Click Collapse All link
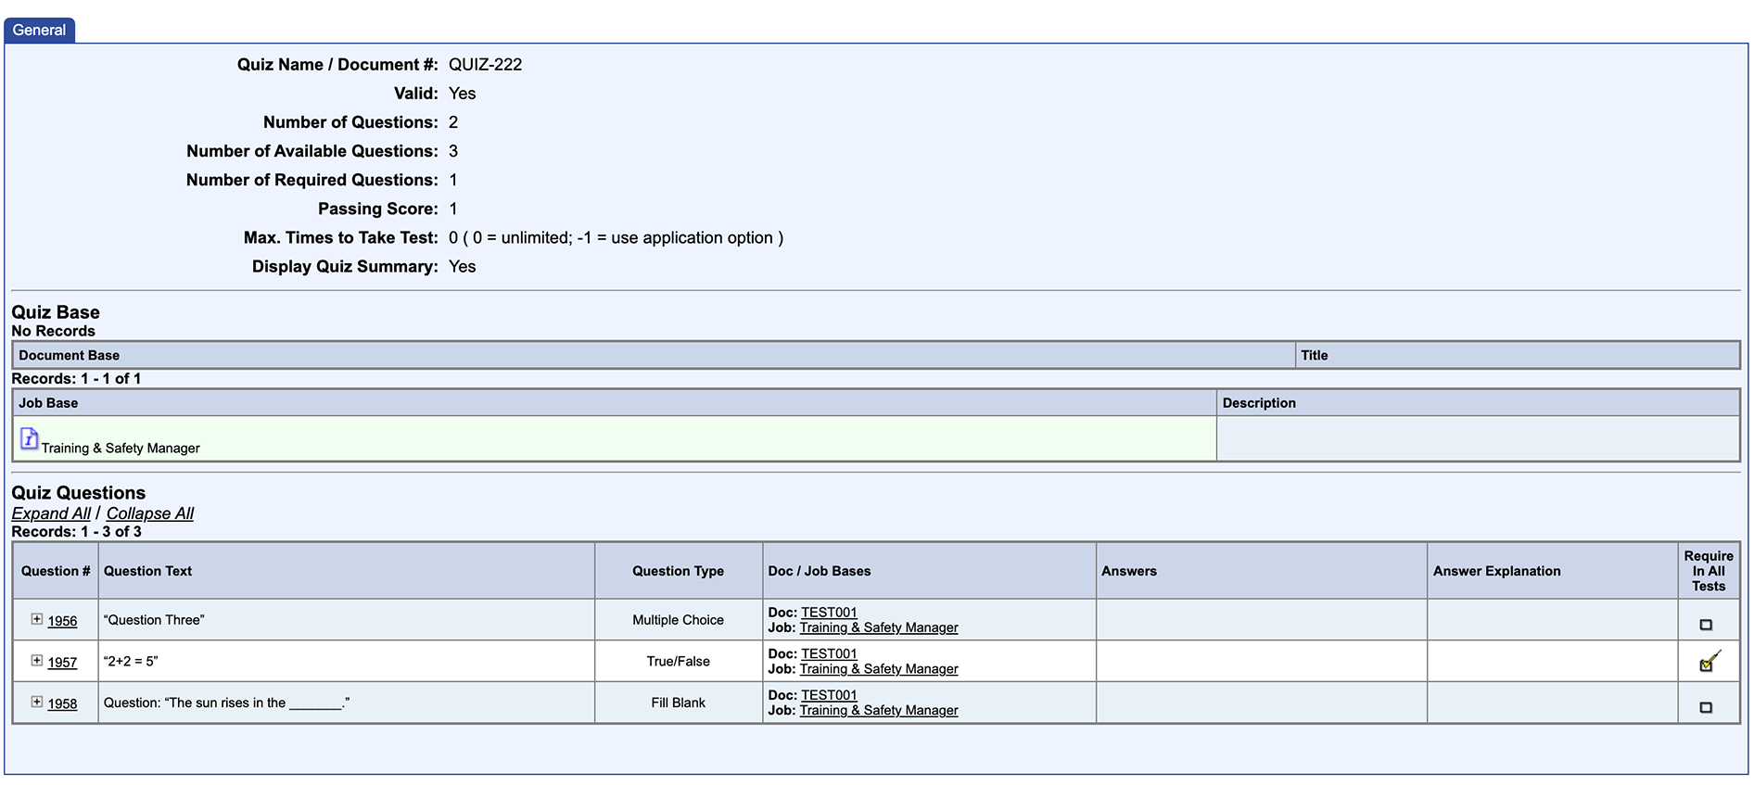This screenshot has width=1754, height=785. [150, 513]
